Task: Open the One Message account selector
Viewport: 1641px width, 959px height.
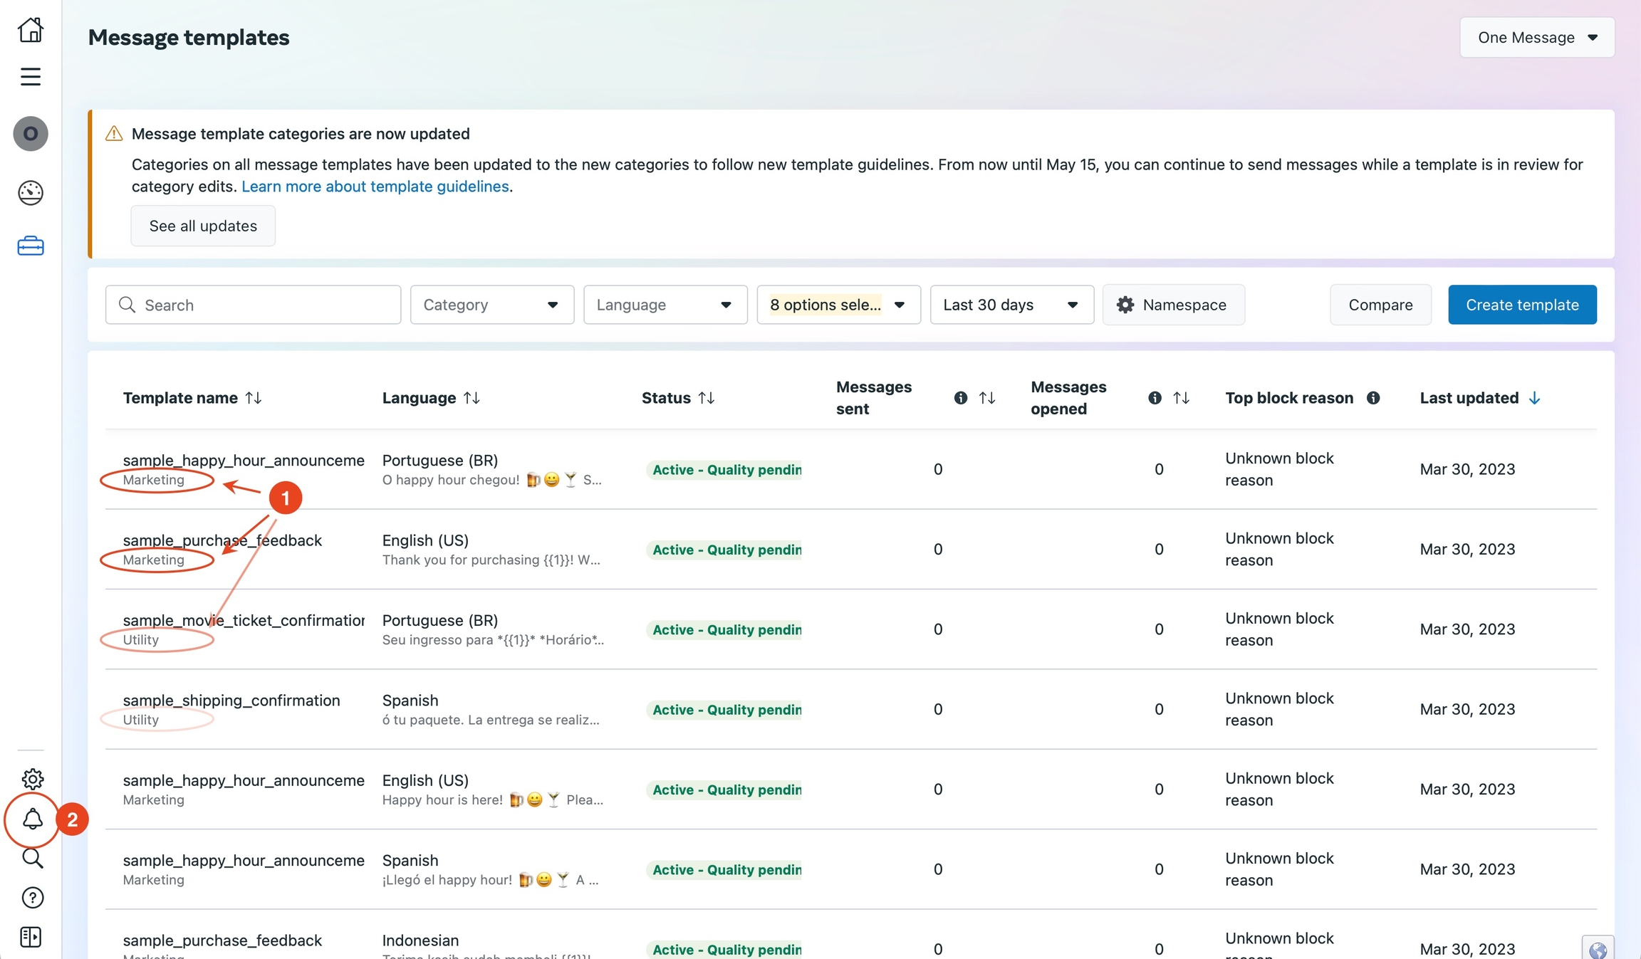Action: pos(1536,37)
